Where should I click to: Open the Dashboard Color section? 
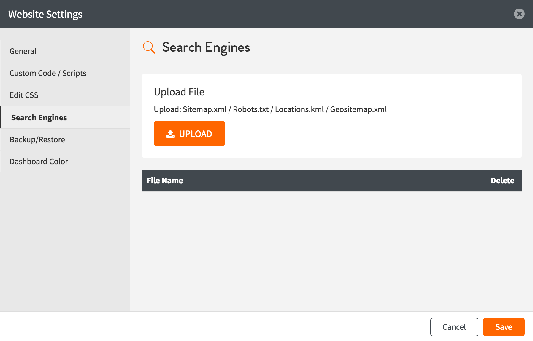39,162
